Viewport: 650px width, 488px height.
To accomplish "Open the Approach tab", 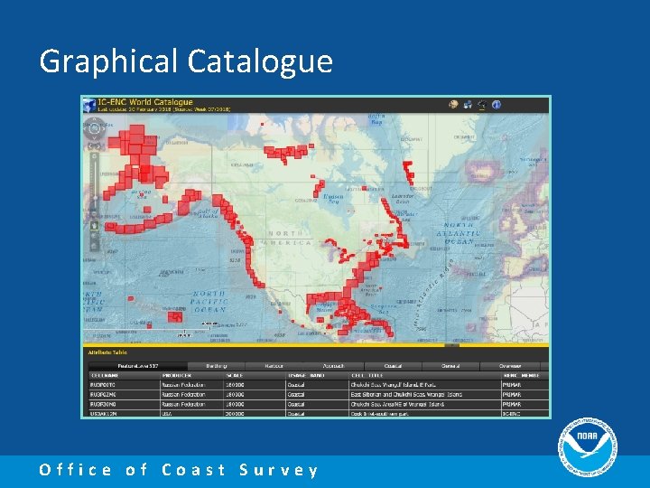I will coord(334,366).
